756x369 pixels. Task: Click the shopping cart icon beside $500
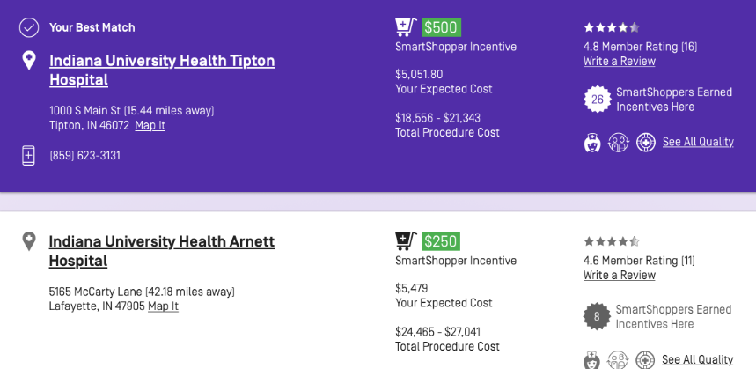(x=406, y=27)
